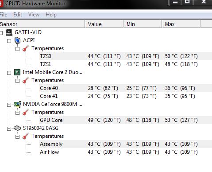This screenshot has height=172, width=212.
Task: Open the File menu
Action: [4, 15]
